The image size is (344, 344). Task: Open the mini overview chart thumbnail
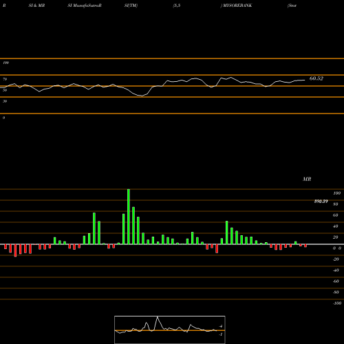point(170,330)
